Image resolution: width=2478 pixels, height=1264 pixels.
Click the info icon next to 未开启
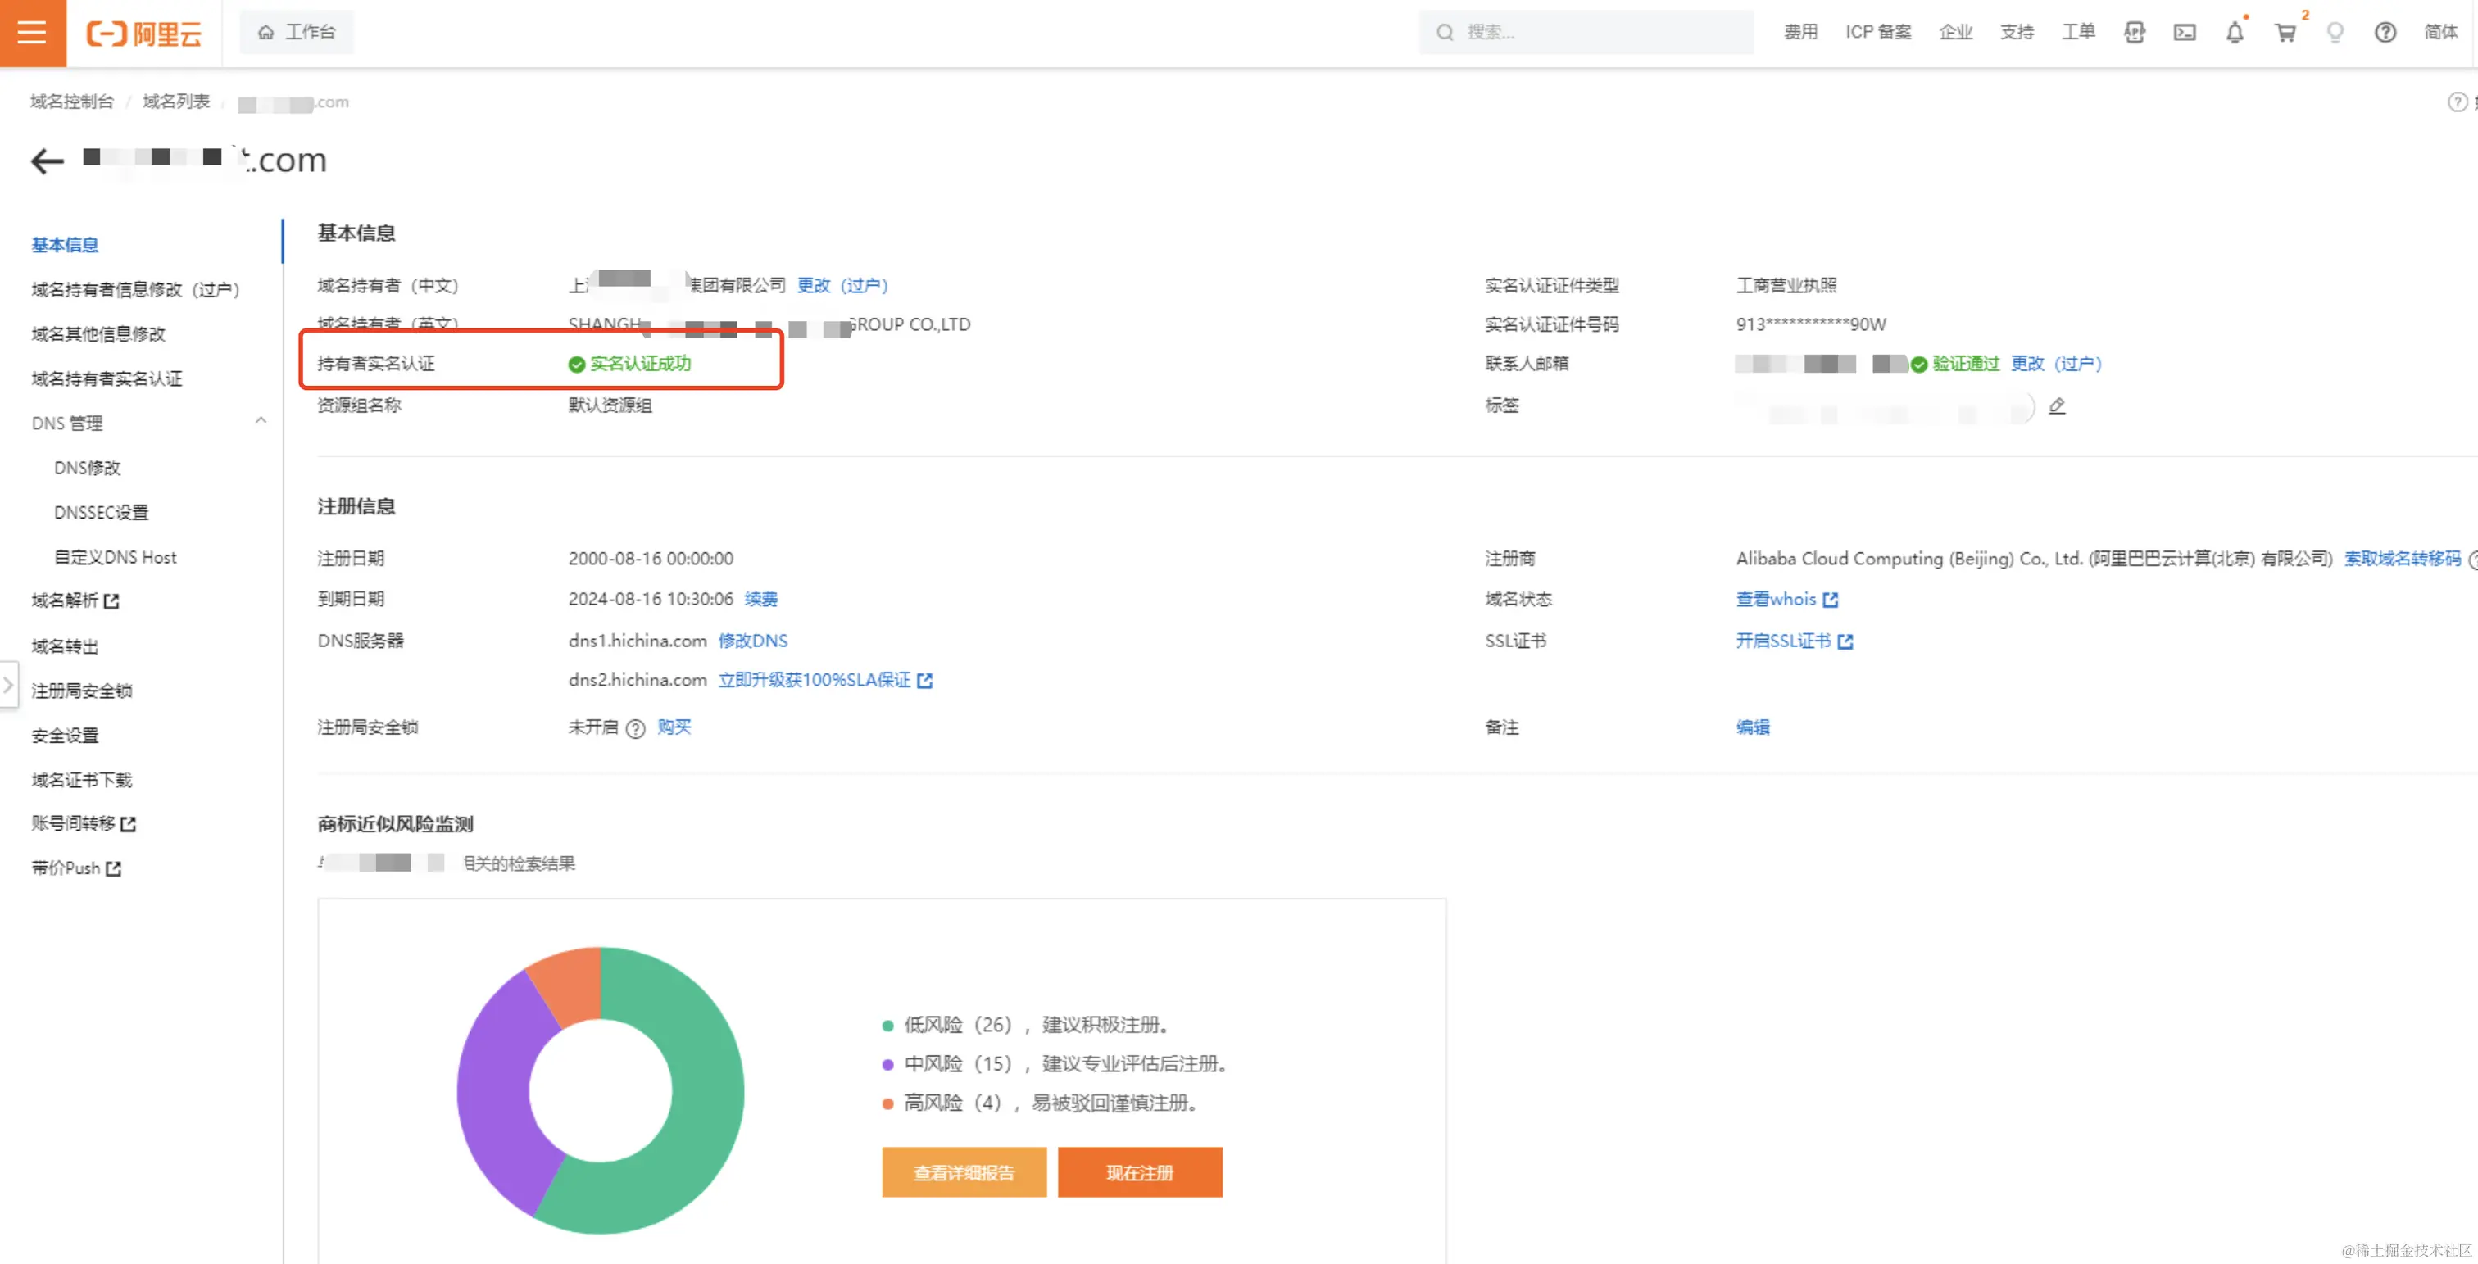pyautogui.click(x=635, y=728)
